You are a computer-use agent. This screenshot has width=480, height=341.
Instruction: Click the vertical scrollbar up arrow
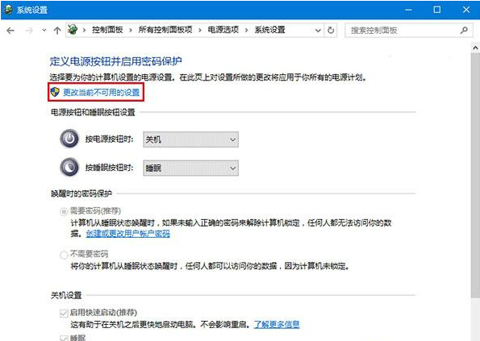point(475,48)
